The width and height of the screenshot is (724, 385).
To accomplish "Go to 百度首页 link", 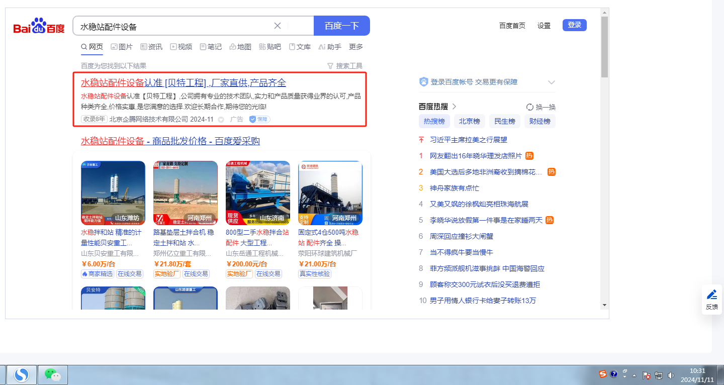I will click(x=512, y=26).
